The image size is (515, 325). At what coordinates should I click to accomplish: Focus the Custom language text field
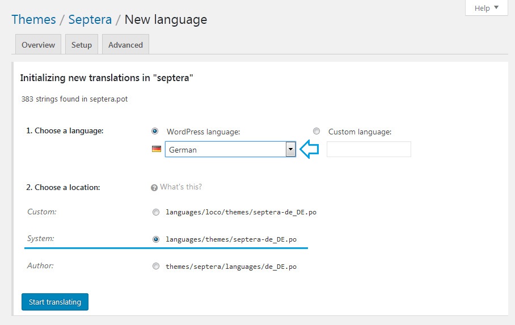(x=369, y=149)
